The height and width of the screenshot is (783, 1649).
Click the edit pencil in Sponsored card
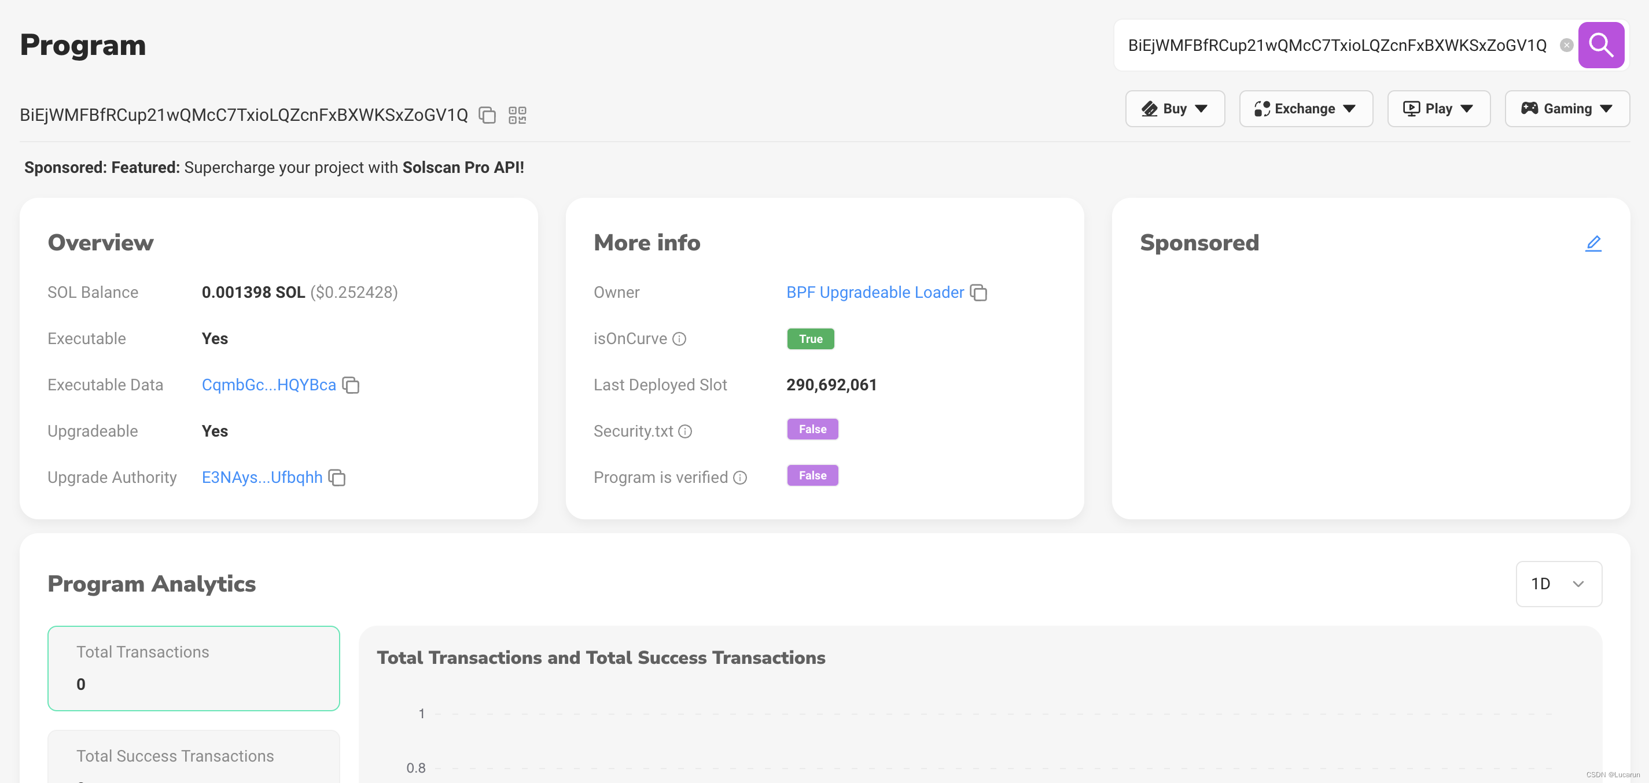(x=1593, y=243)
